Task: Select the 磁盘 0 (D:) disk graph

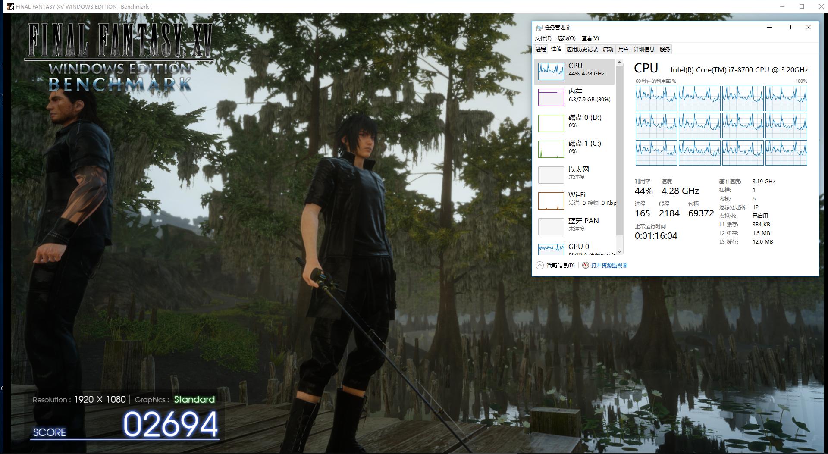Action: click(x=551, y=123)
